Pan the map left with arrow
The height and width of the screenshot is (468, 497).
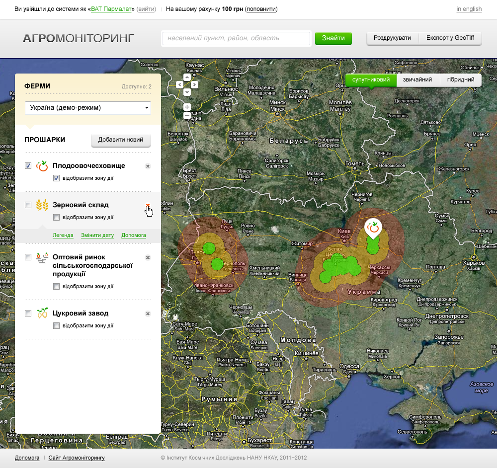click(x=180, y=85)
